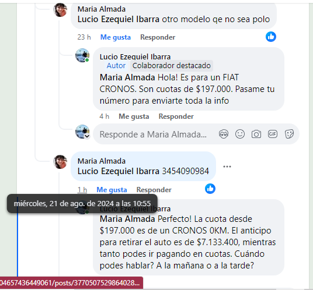Click Responde a Maria Almada reply field
Image resolution: width=313 pixels, height=290 pixels.
(x=153, y=135)
